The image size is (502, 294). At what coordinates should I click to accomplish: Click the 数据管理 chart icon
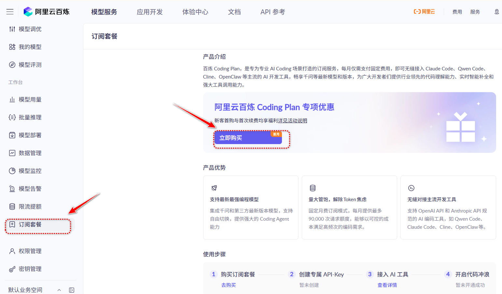(x=12, y=153)
